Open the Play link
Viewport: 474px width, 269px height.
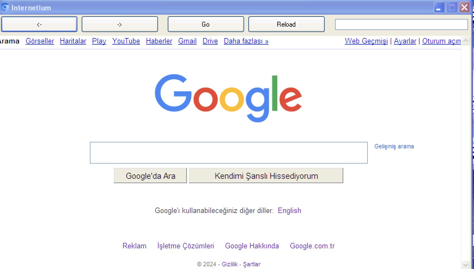pos(99,41)
